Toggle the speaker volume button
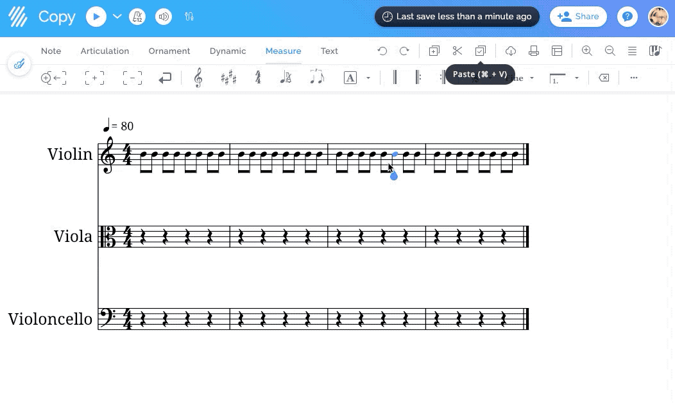 click(x=164, y=17)
